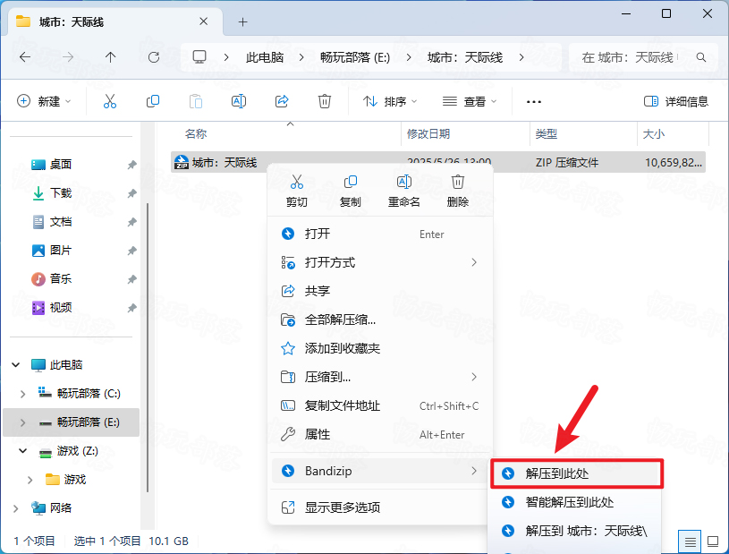Collapse the 游戏 (Z:) drive node

pyautogui.click(x=22, y=451)
